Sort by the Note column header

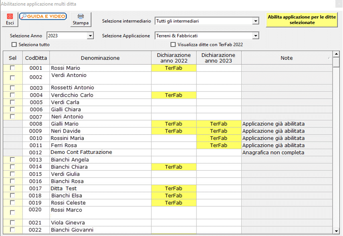pos(287,58)
